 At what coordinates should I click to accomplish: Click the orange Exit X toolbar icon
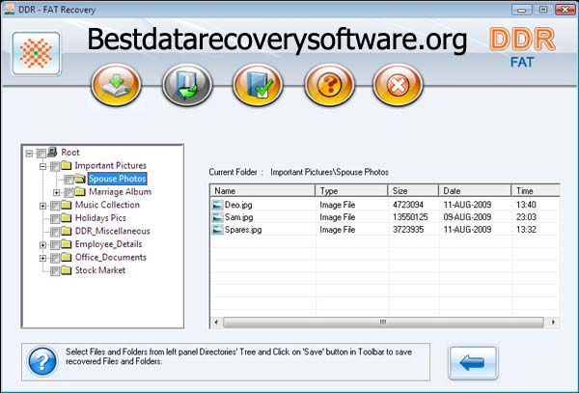[398, 85]
